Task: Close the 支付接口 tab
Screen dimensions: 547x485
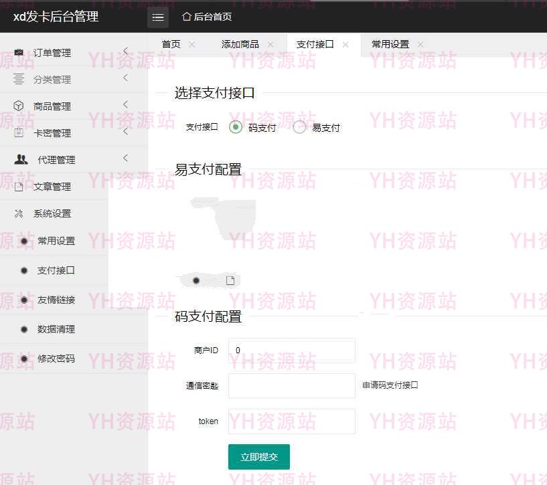Action: click(x=345, y=44)
